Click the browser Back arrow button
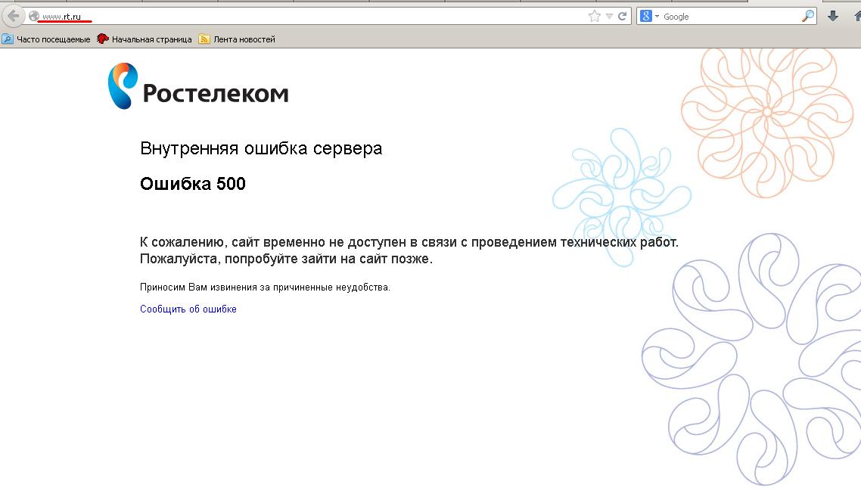861x491 pixels. 13,16
